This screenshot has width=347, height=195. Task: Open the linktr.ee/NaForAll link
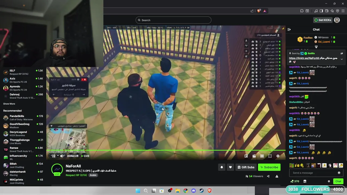tap(304, 58)
